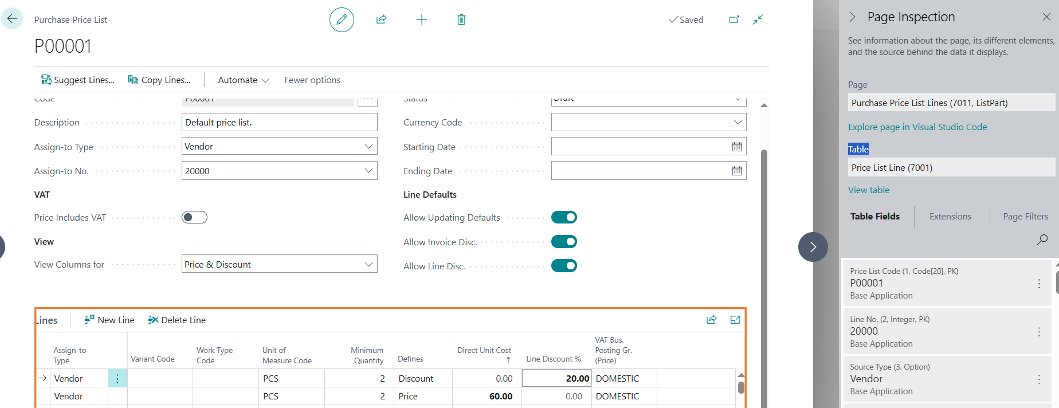Click the Defines cell reading Price
Image resolution: width=1059 pixels, height=408 pixels.
click(x=423, y=396)
